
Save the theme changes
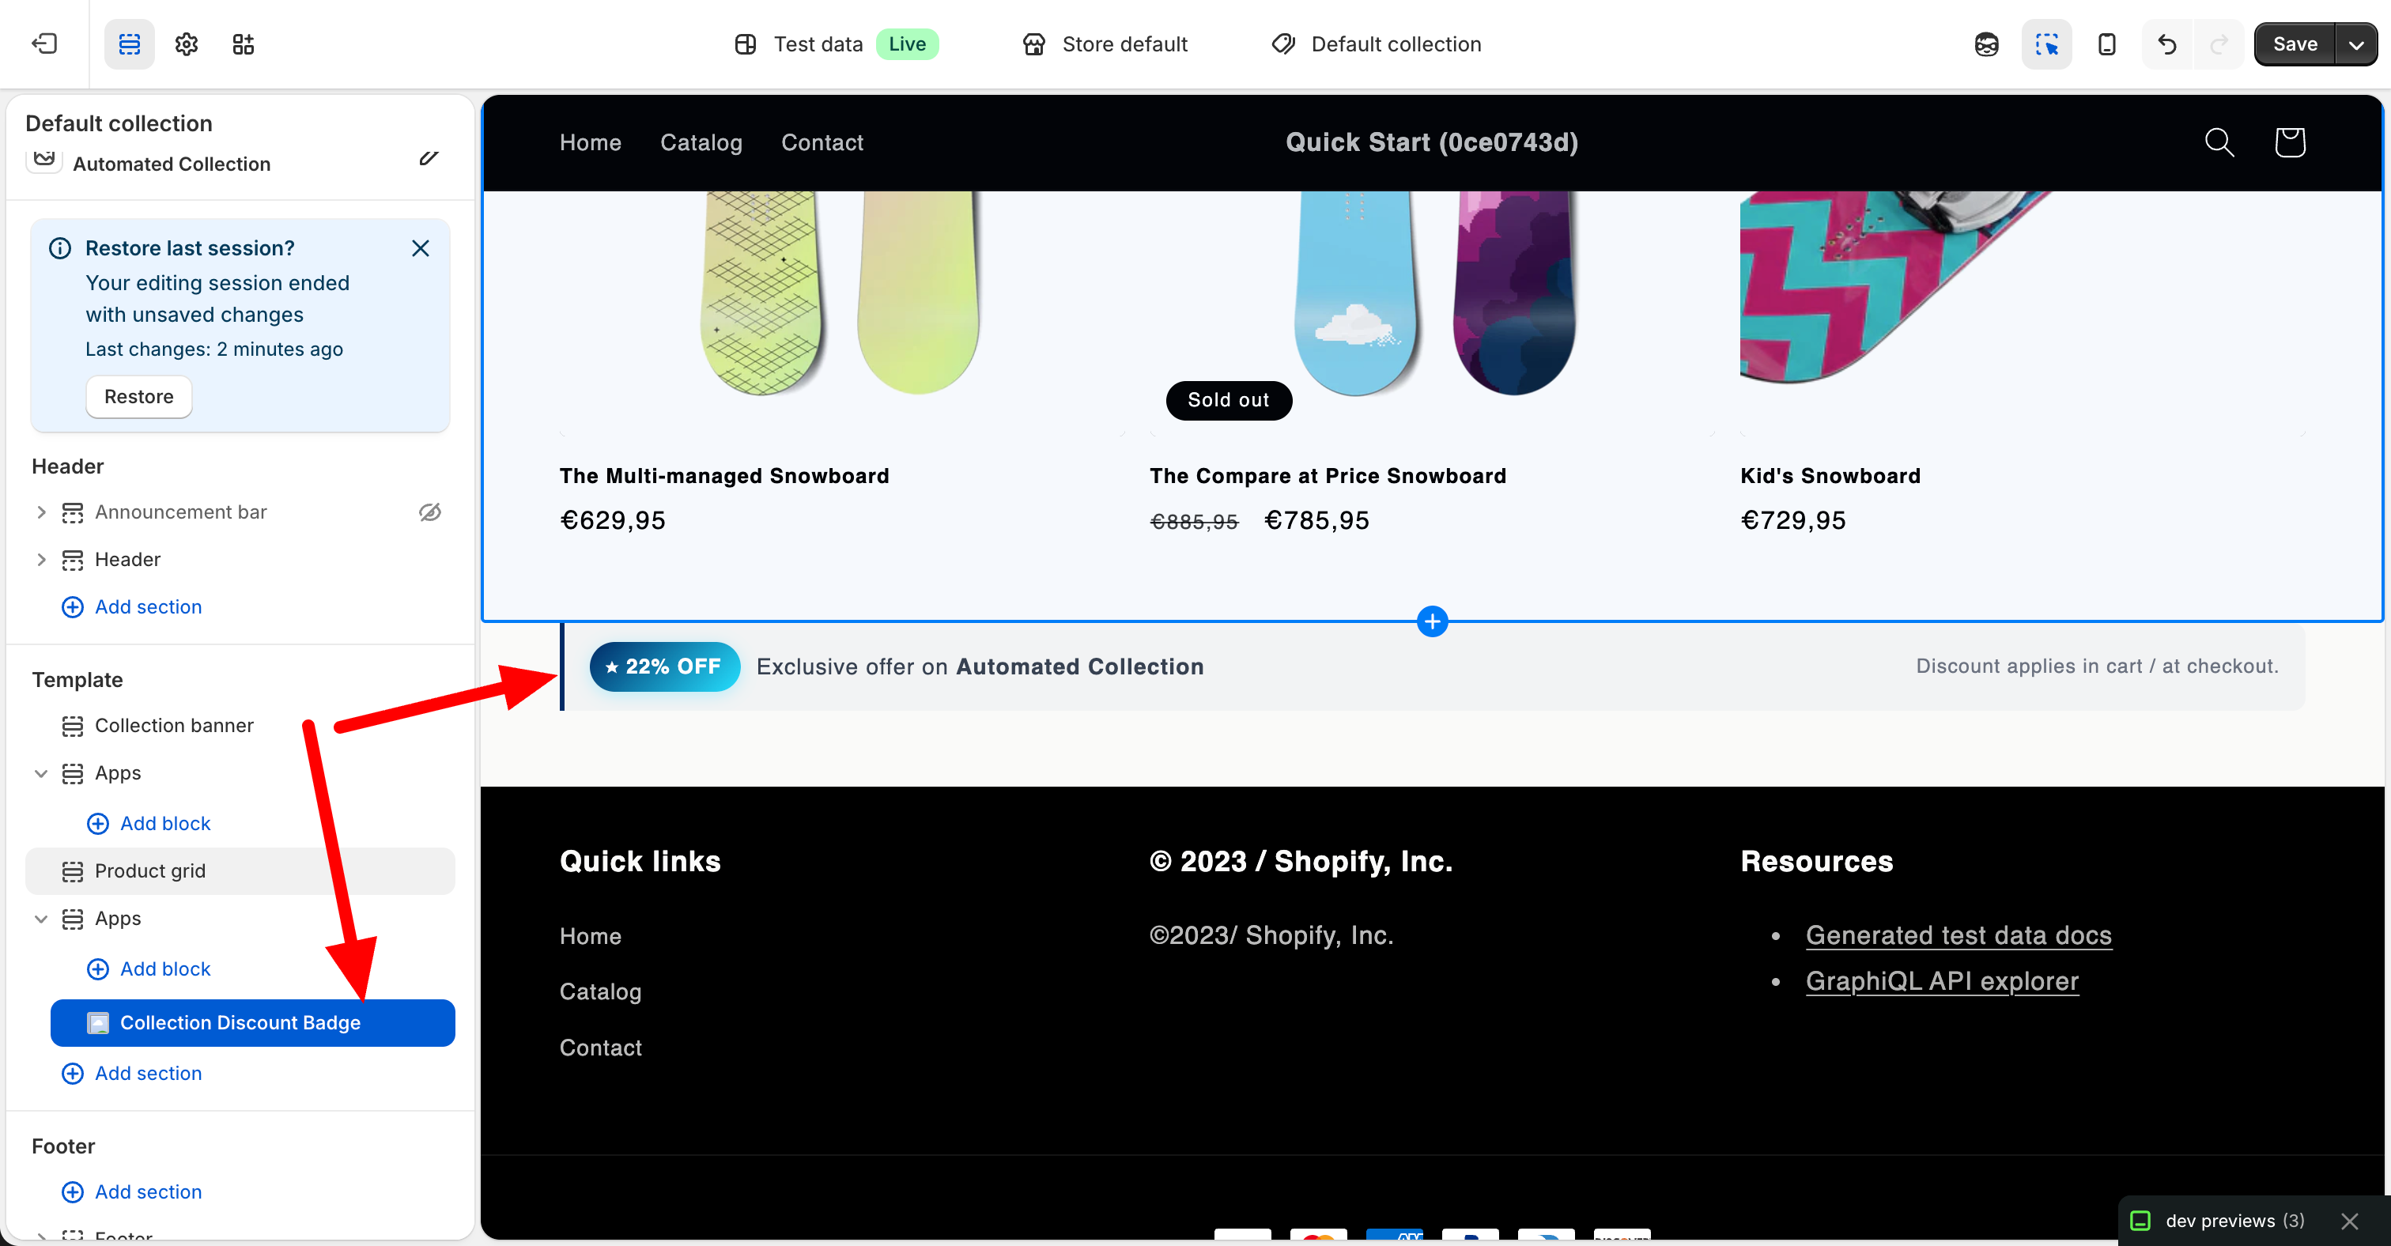pos(2295,43)
